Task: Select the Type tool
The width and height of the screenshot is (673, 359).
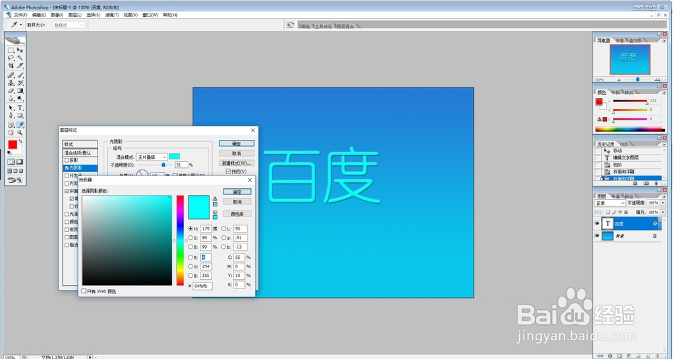Action: tap(20, 108)
